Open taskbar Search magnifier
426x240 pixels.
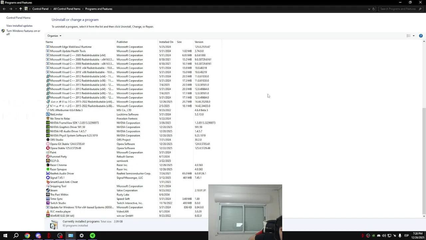16,236
